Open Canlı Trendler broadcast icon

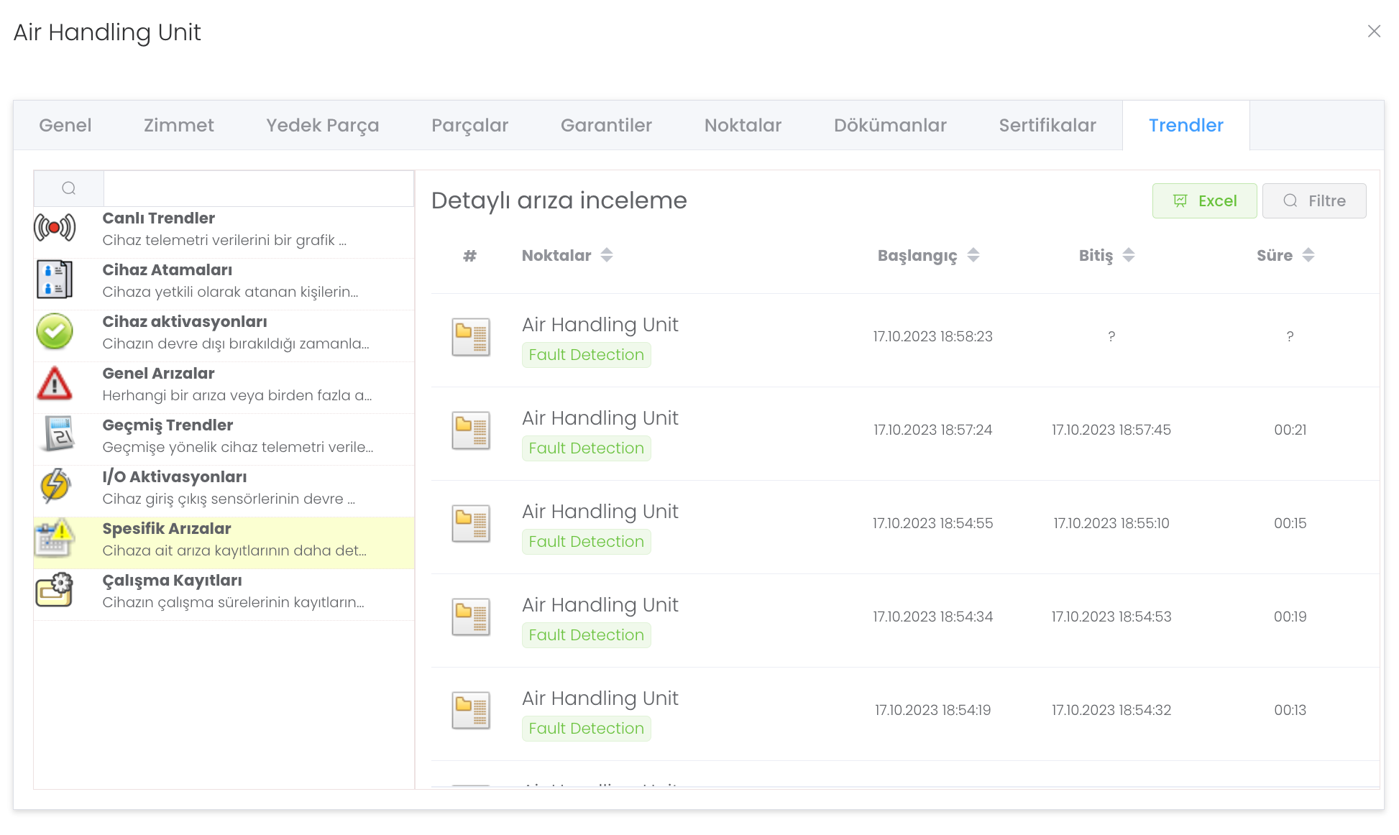[x=55, y=229]
